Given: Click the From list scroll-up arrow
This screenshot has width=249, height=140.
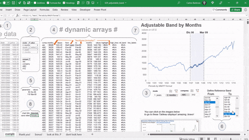Looking at the screenshot, I should 217,98.
